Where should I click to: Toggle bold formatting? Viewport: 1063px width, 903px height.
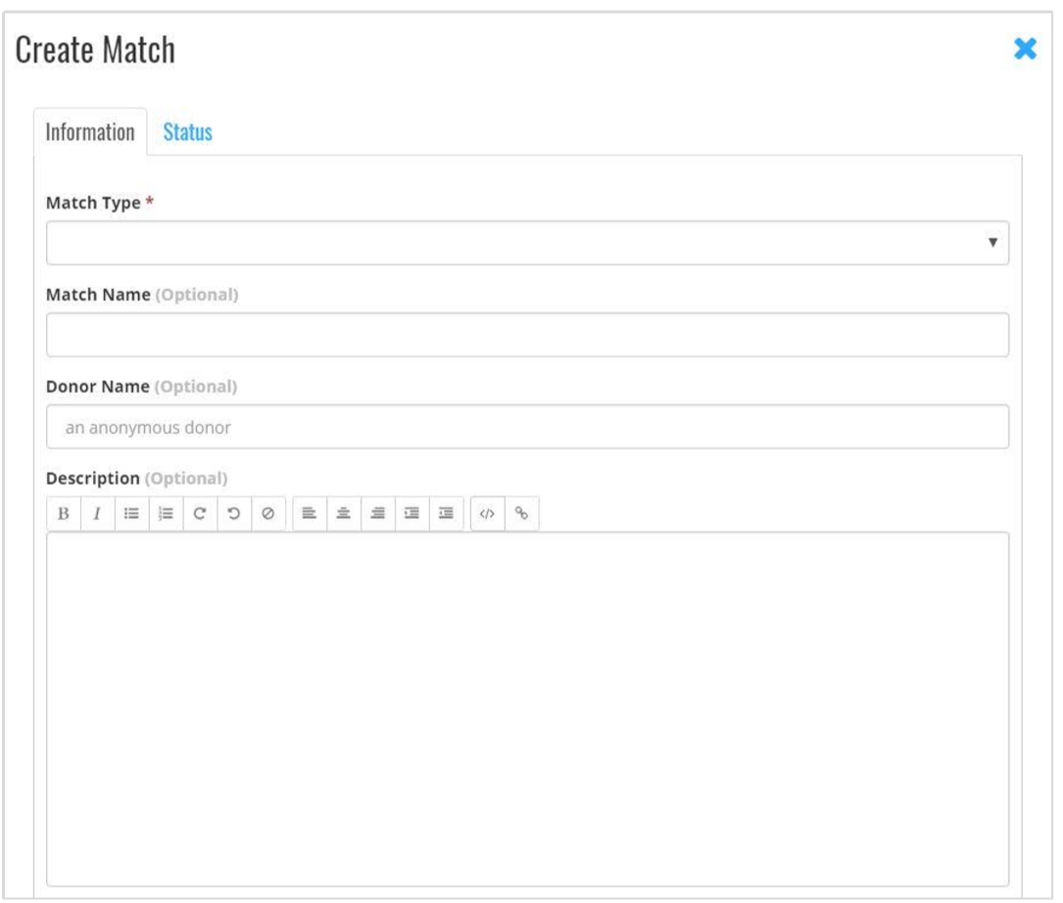coord(62,512)
